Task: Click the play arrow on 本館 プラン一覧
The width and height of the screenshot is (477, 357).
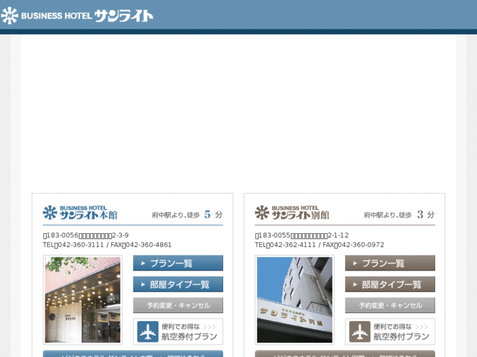Action: point(143,263)
